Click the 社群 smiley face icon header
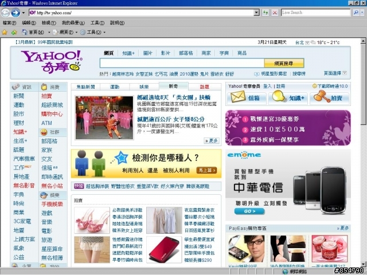 tap(44, 132)
